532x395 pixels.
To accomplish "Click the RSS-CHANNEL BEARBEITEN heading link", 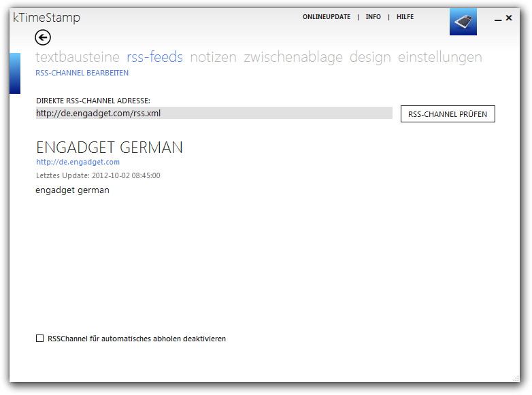I will pyautogui.click(x=82, y=73).
